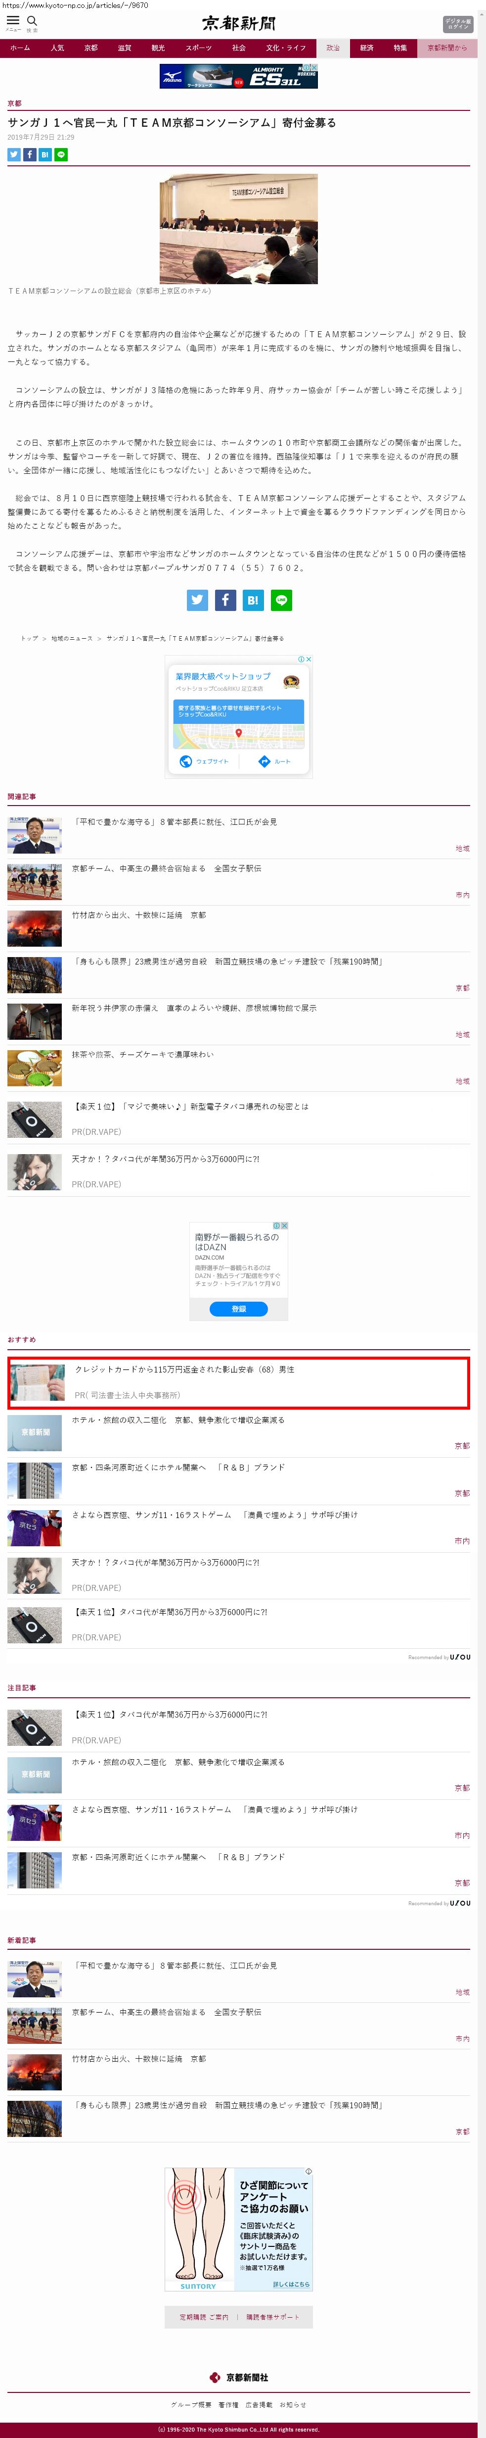Share via small LINE icon under headline
486x2438 pixels.
pyautogui.click(x=61, y=154)
